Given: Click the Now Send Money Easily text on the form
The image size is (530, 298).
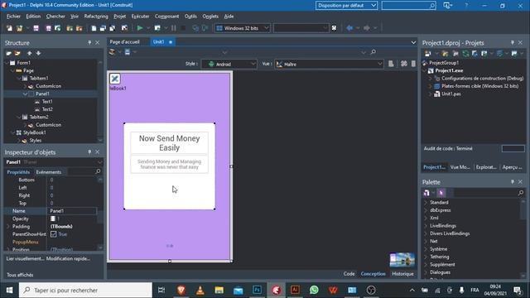Looking at the screenshot, I should (169, 143).
